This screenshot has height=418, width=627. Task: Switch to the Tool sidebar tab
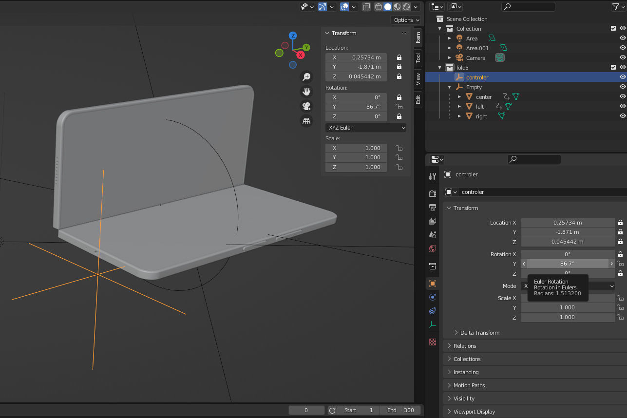coord(418,58)
